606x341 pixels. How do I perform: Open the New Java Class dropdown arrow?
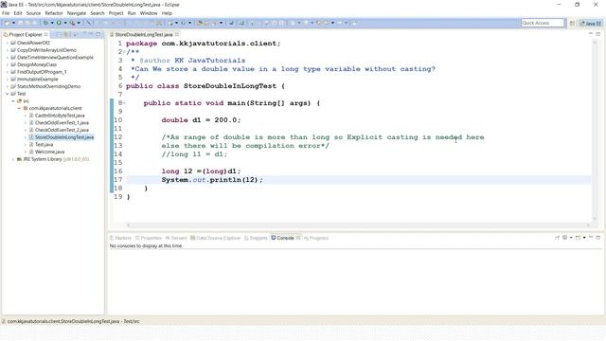[189, 23]
